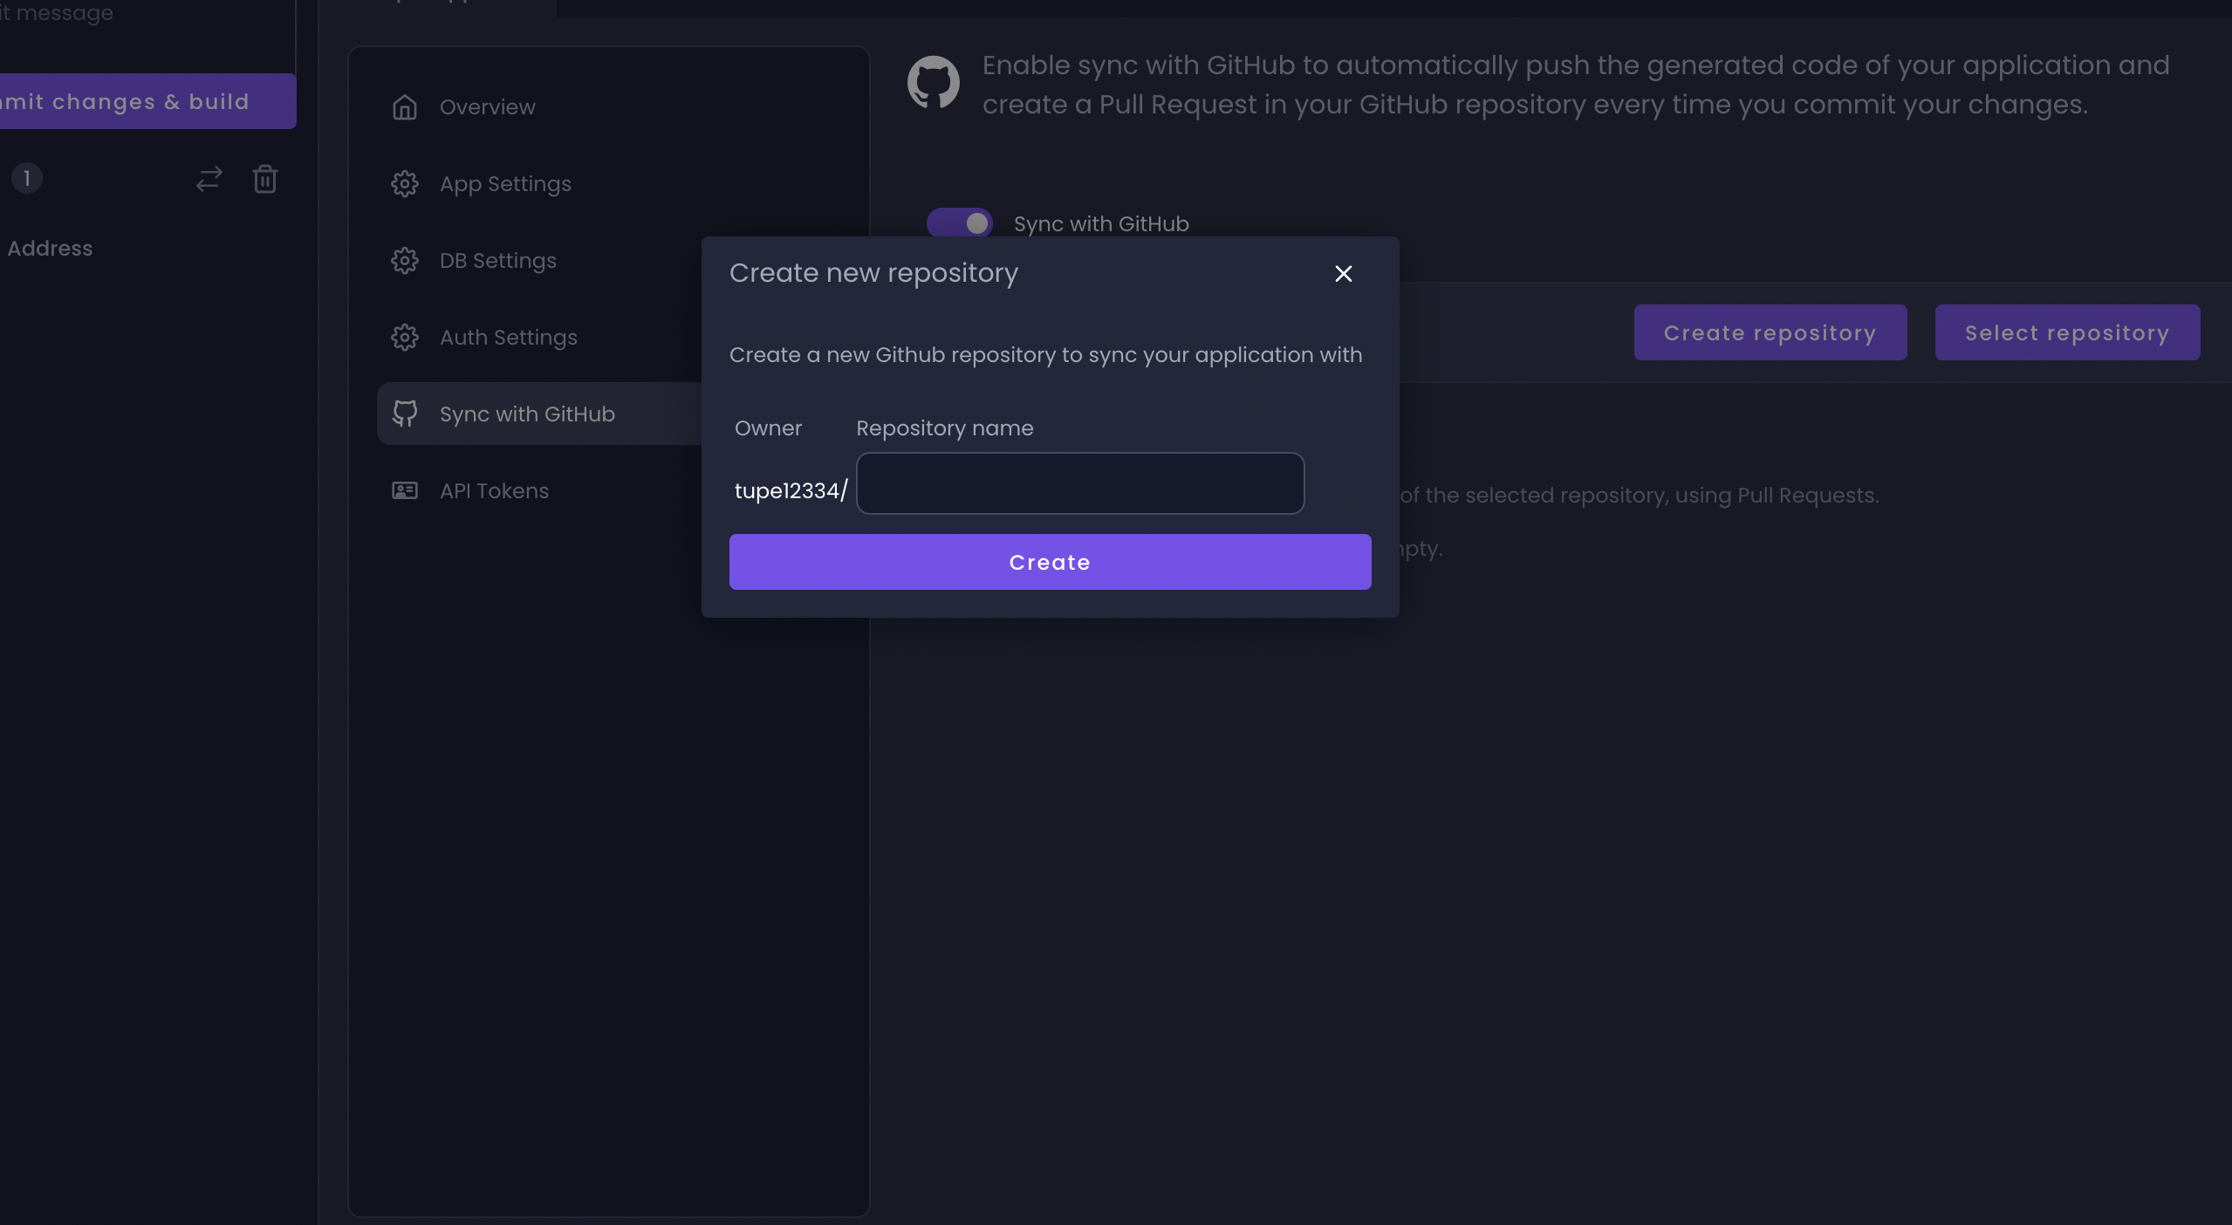Click the Auth Settings gear icon
Image resolution: width=2232 pixels, height=1225 pixels.
click(x=405, y=338)
